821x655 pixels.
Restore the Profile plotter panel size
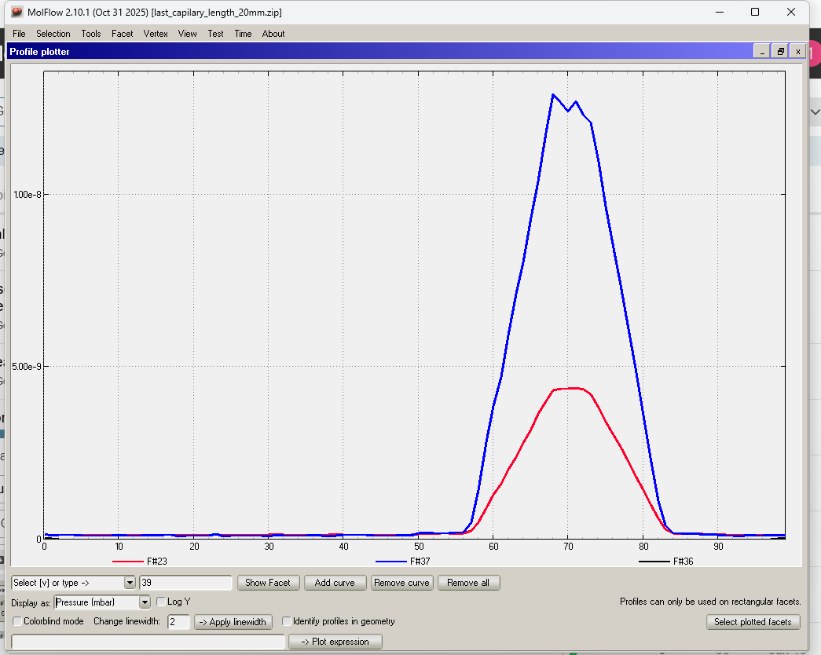tap(780, 51)
